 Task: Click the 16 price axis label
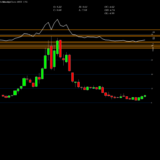tap(152, 74)
